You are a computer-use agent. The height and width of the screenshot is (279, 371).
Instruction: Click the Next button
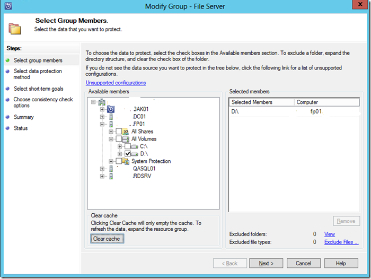[266, 264]
